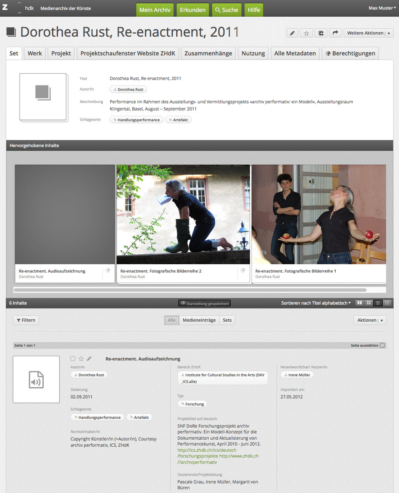The height and width of the screenshot is (493, 399).
Task: Click the add-to-set icon beside the star
Action: pos(321,33)
